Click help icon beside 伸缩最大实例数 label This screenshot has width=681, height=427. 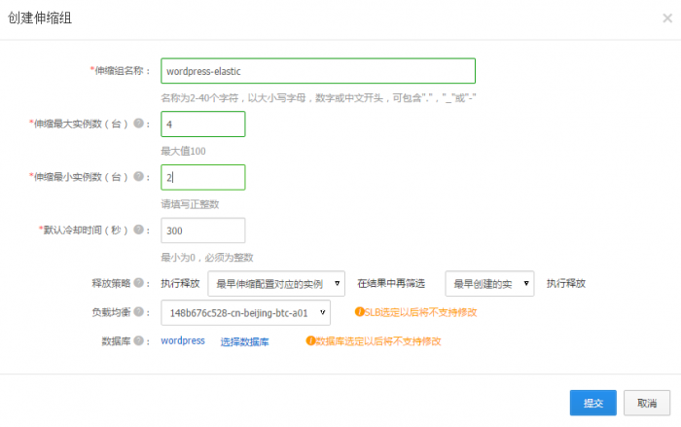pos(139,125)
